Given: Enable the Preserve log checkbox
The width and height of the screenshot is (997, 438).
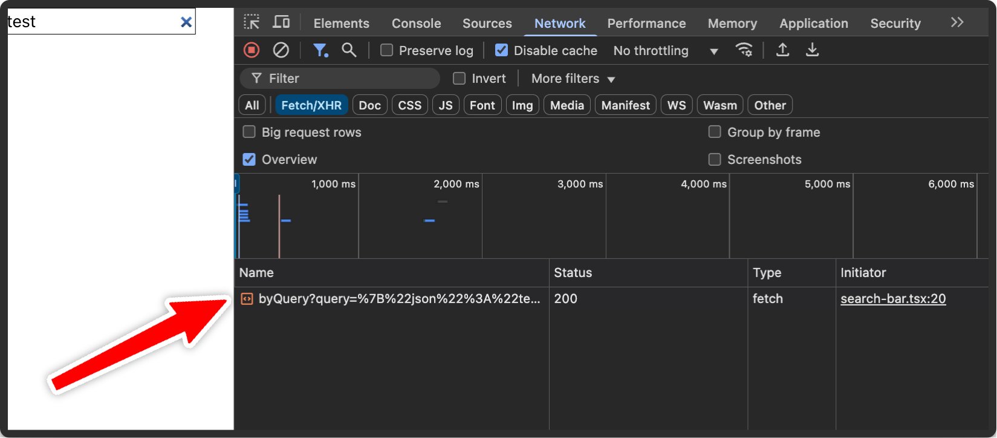Looking at the screenshot, I should click(x=386, y=50).
